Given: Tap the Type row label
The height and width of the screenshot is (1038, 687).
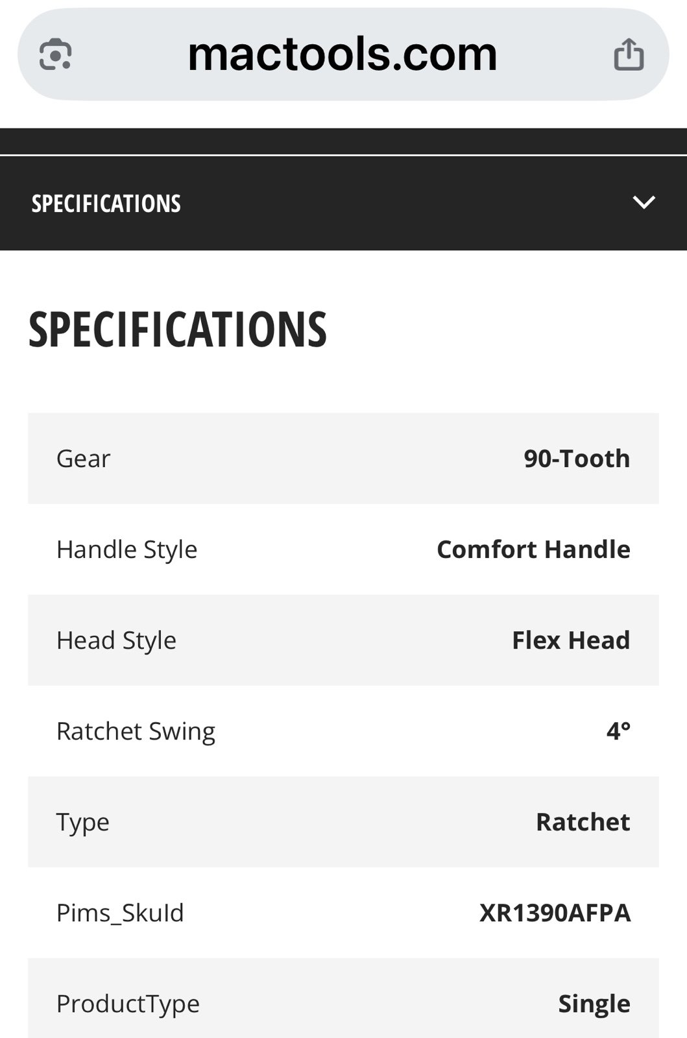Looking at the screenshot, I should 83,822.
